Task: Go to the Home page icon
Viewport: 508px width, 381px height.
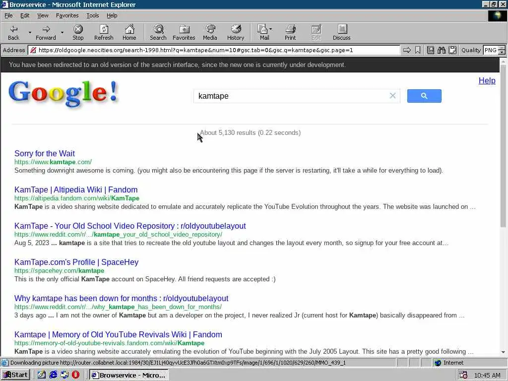Action: tap(129, 32)
